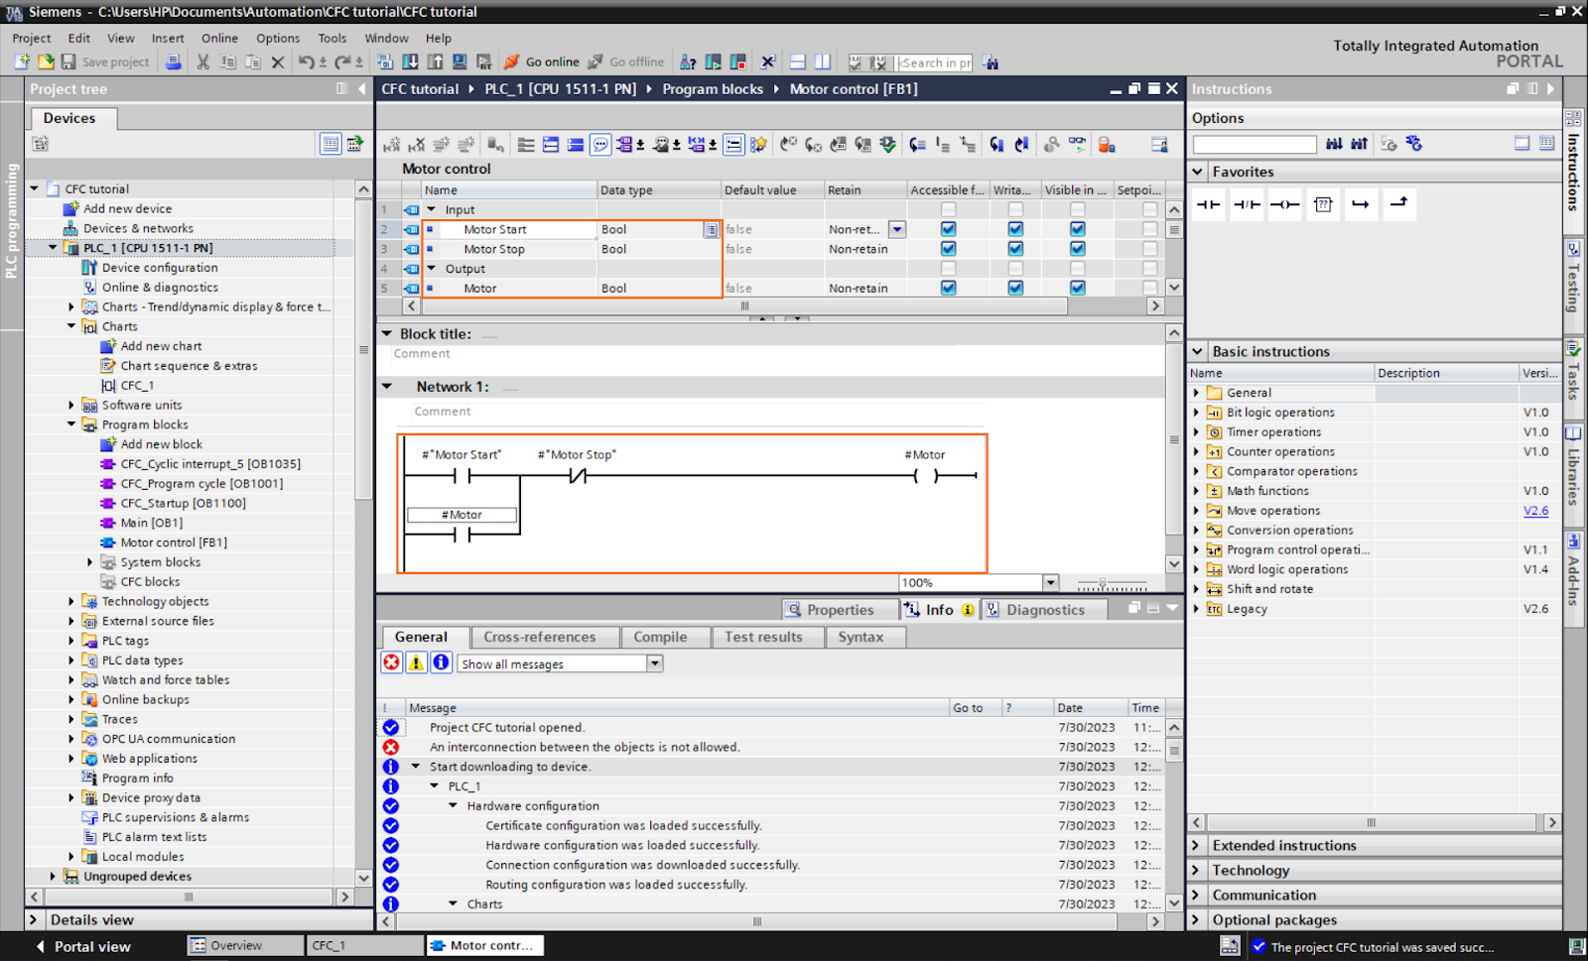Collapse Network 1 in Motor control
This screenshot has height=961, width=1588.
point(387,387)
